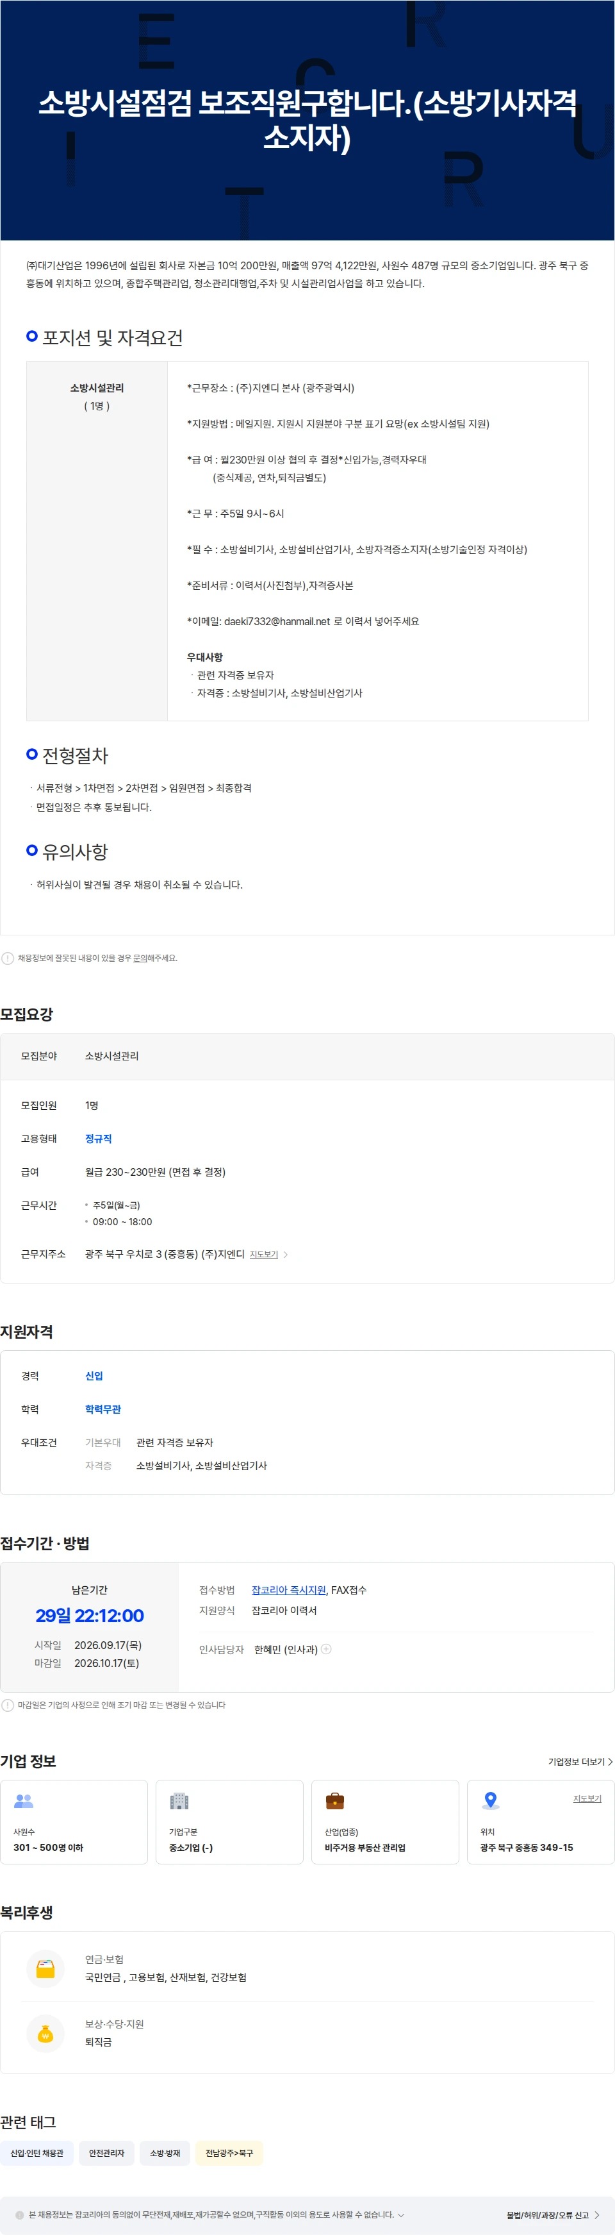
Task: Open 기업정보 더보기 link
Action: (x=580, y=1761)
